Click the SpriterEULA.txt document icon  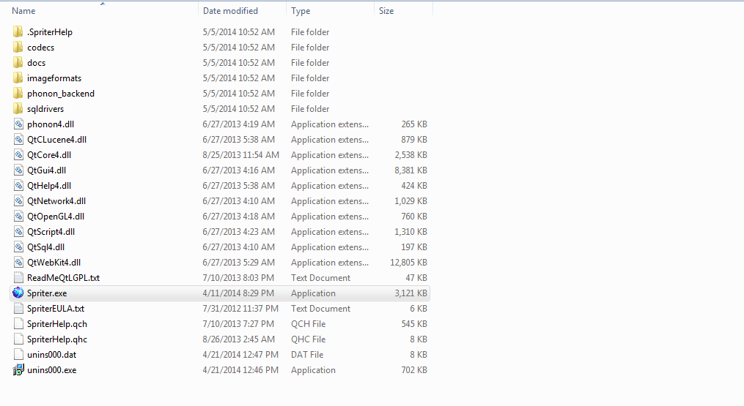click(x=18, y=309)
